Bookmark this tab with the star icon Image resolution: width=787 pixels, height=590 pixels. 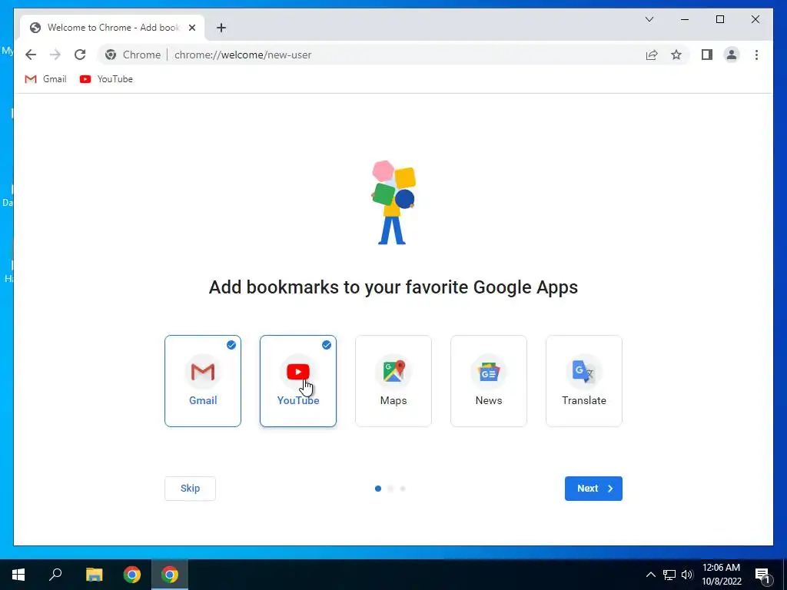(x=676, y=55)
